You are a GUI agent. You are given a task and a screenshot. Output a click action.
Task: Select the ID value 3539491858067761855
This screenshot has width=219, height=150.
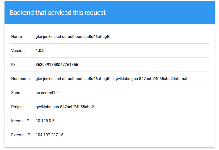point(57,65)
